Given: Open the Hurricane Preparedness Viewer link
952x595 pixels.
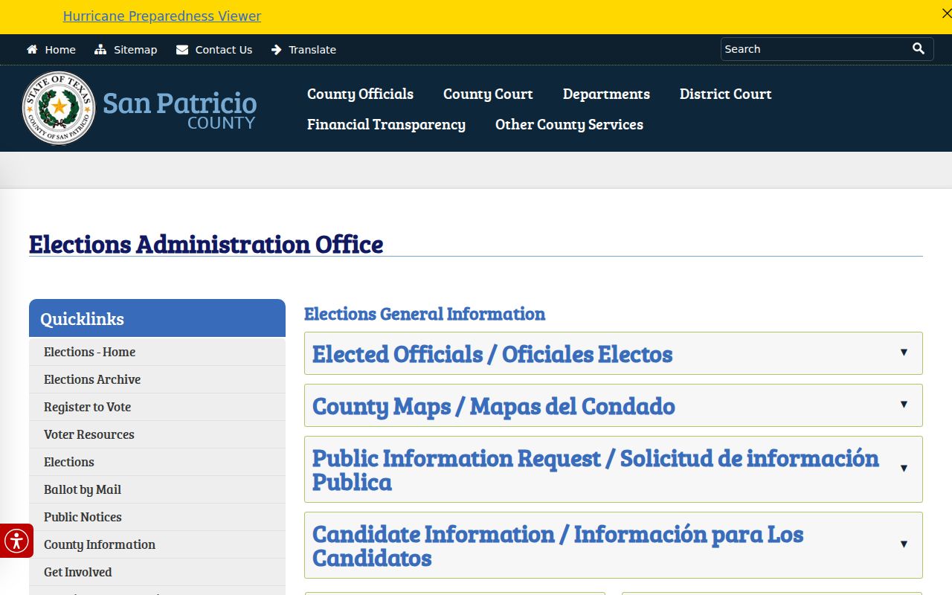Looking at the screenshot, I should click(x=162, y=16).
